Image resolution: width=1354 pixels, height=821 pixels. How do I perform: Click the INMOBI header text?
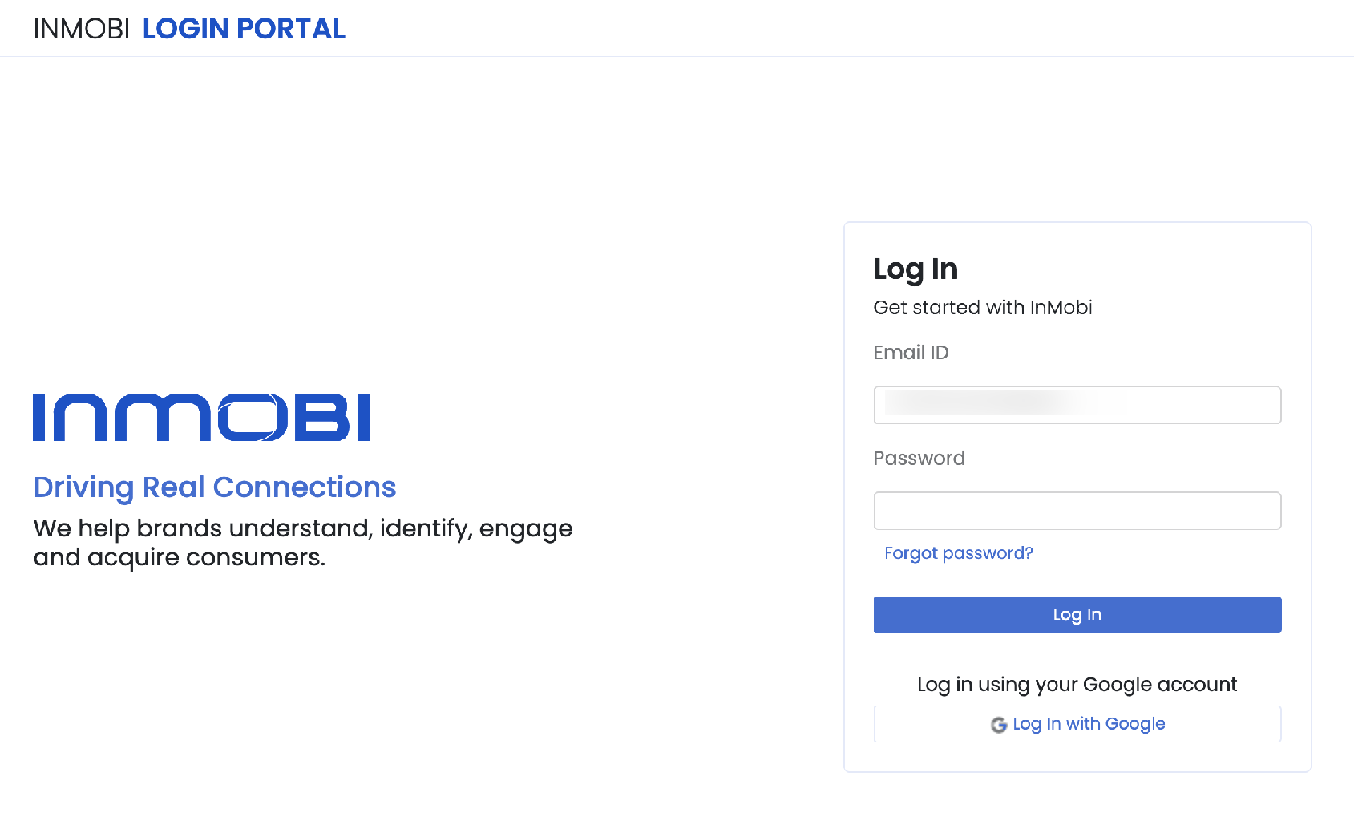pyautogui.click(x=81, y=29)
